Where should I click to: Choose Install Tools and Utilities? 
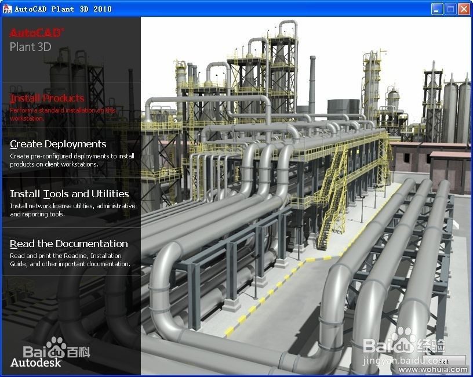pos(70,194)
